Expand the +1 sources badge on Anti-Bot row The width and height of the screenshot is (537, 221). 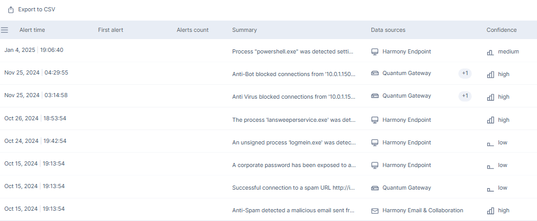(465, 73)
